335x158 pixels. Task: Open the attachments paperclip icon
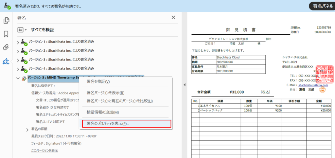6,47
